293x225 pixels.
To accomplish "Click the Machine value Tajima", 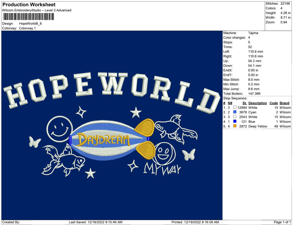I will [253, 33].
